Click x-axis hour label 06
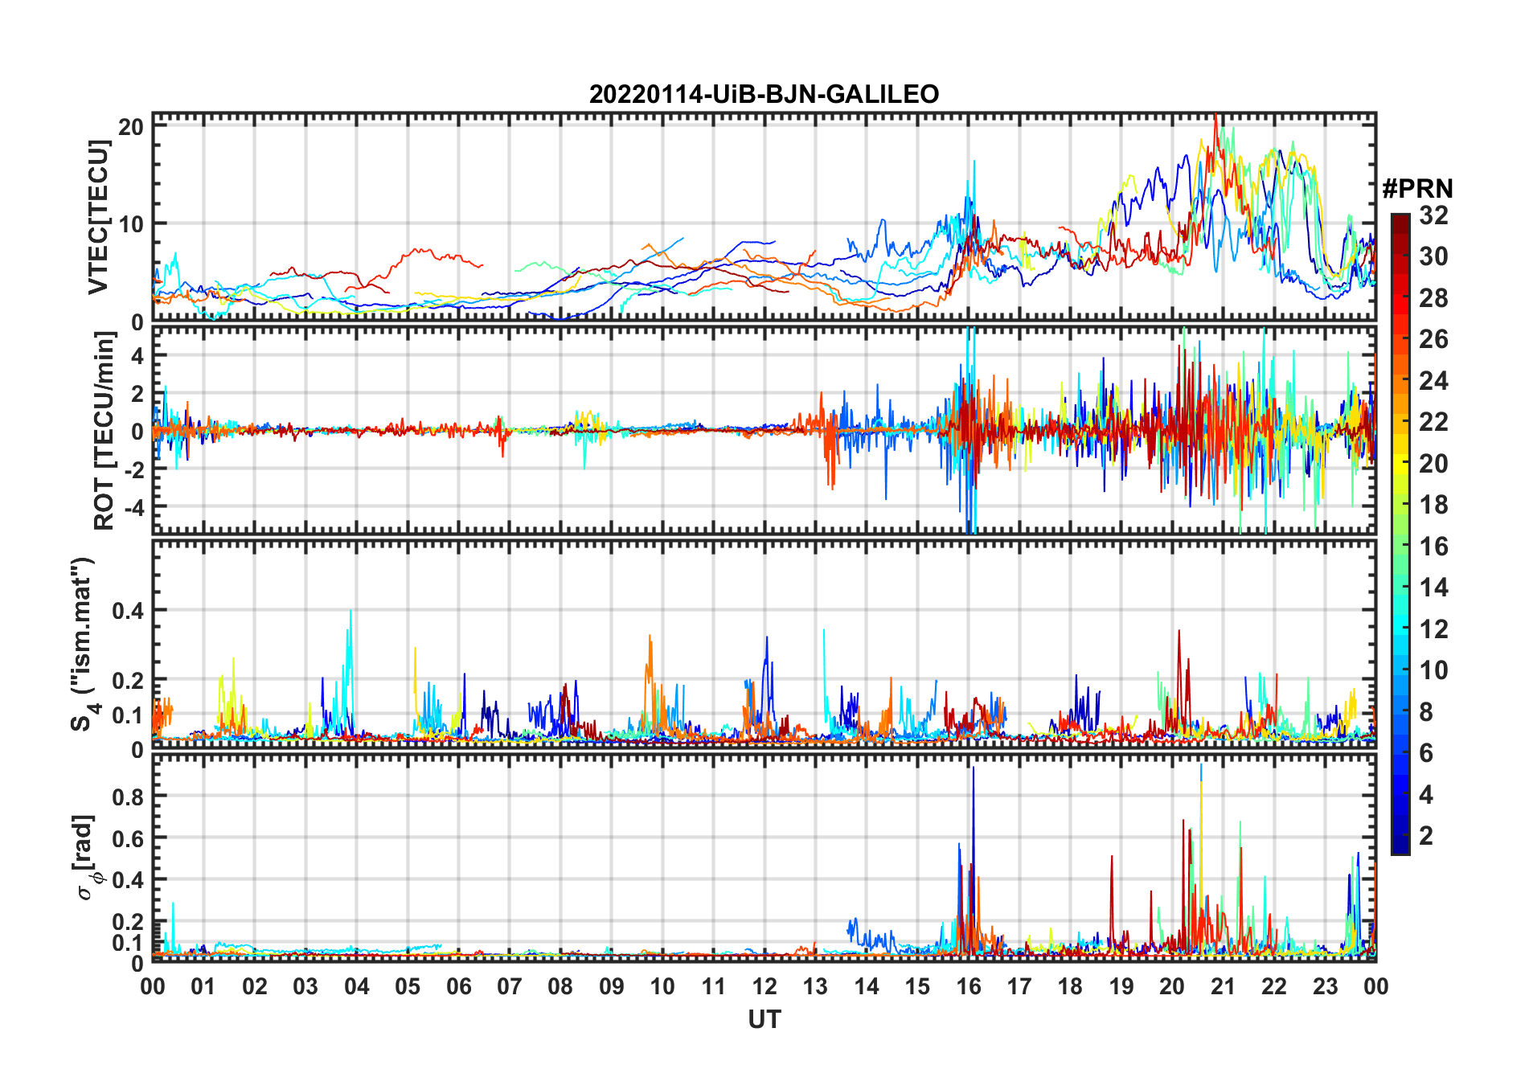The width and height of the screenshot is (1529, 1069). (458, 986)
